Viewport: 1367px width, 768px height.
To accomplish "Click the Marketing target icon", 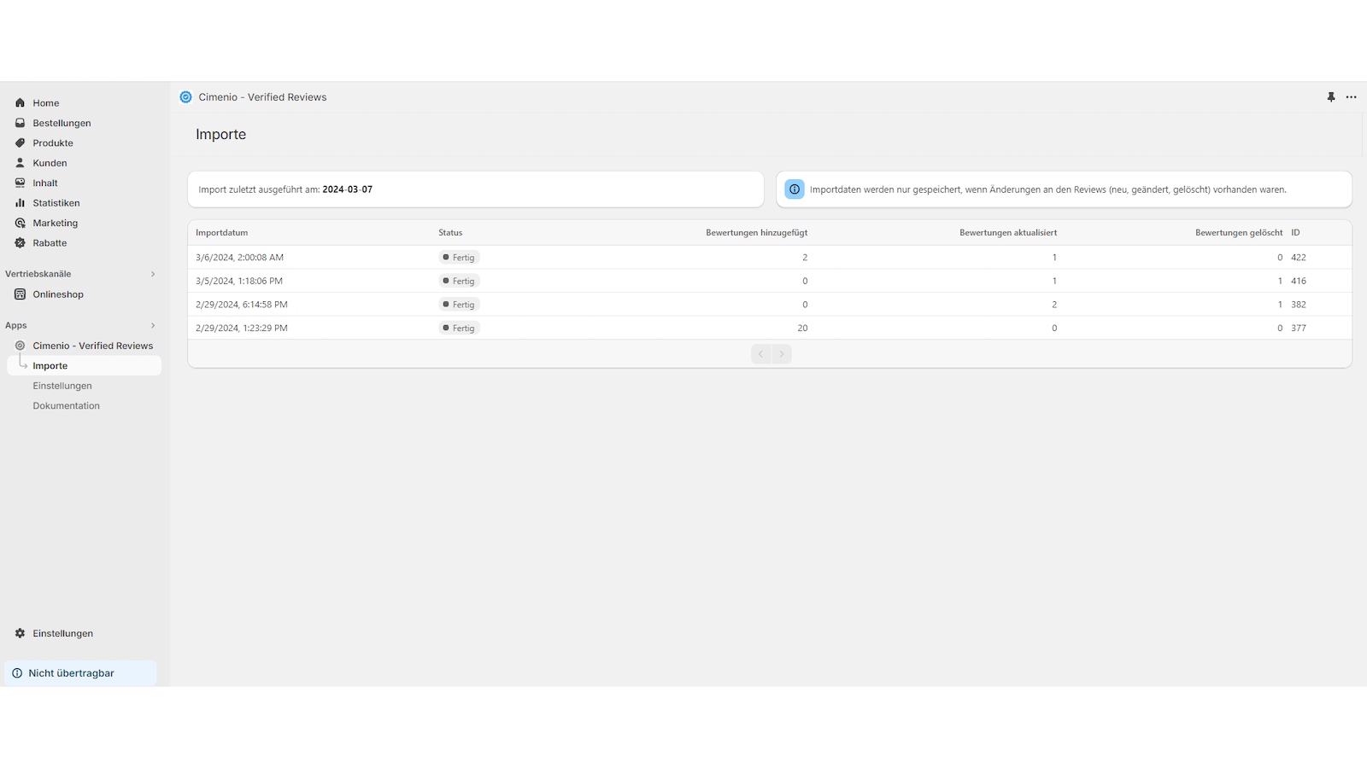I will click(x=20, y=223).
